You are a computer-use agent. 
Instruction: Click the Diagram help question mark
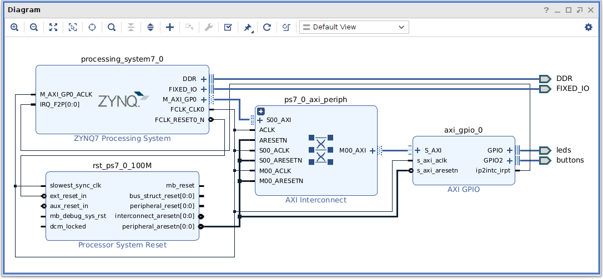tap(546, 10)
